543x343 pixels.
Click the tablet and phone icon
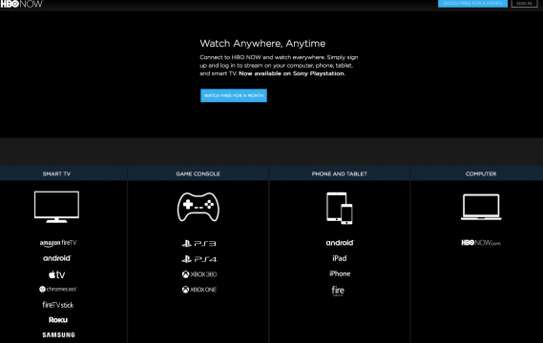coord(340,208)
